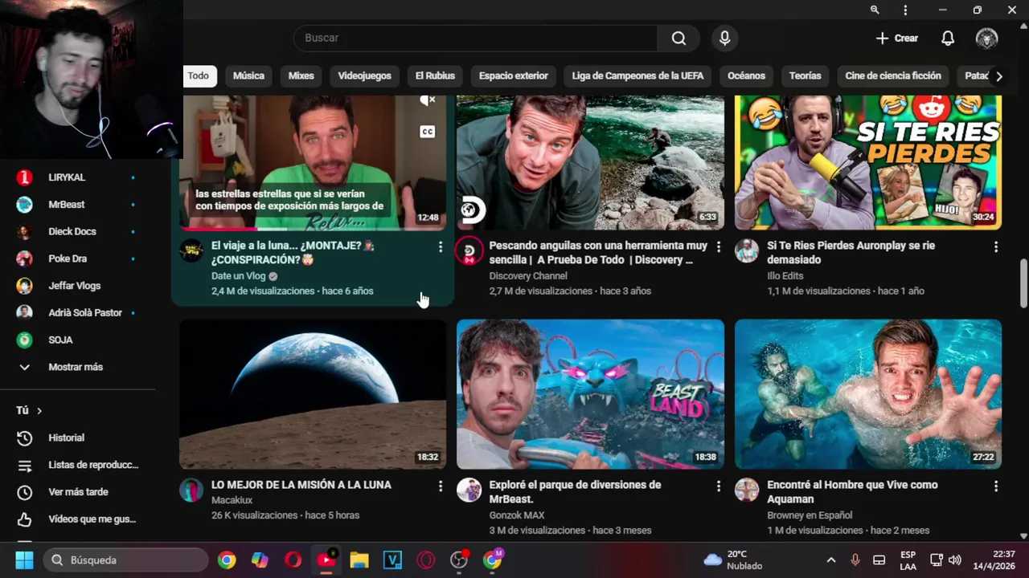Open options for LO MEJOR DE LA MISIÓN video
The image size is (1029, 578).
440,486
